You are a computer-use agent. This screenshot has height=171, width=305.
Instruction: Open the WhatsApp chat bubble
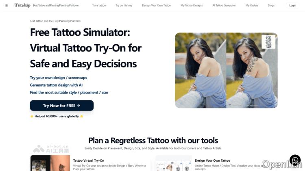[x=295, y=160]
